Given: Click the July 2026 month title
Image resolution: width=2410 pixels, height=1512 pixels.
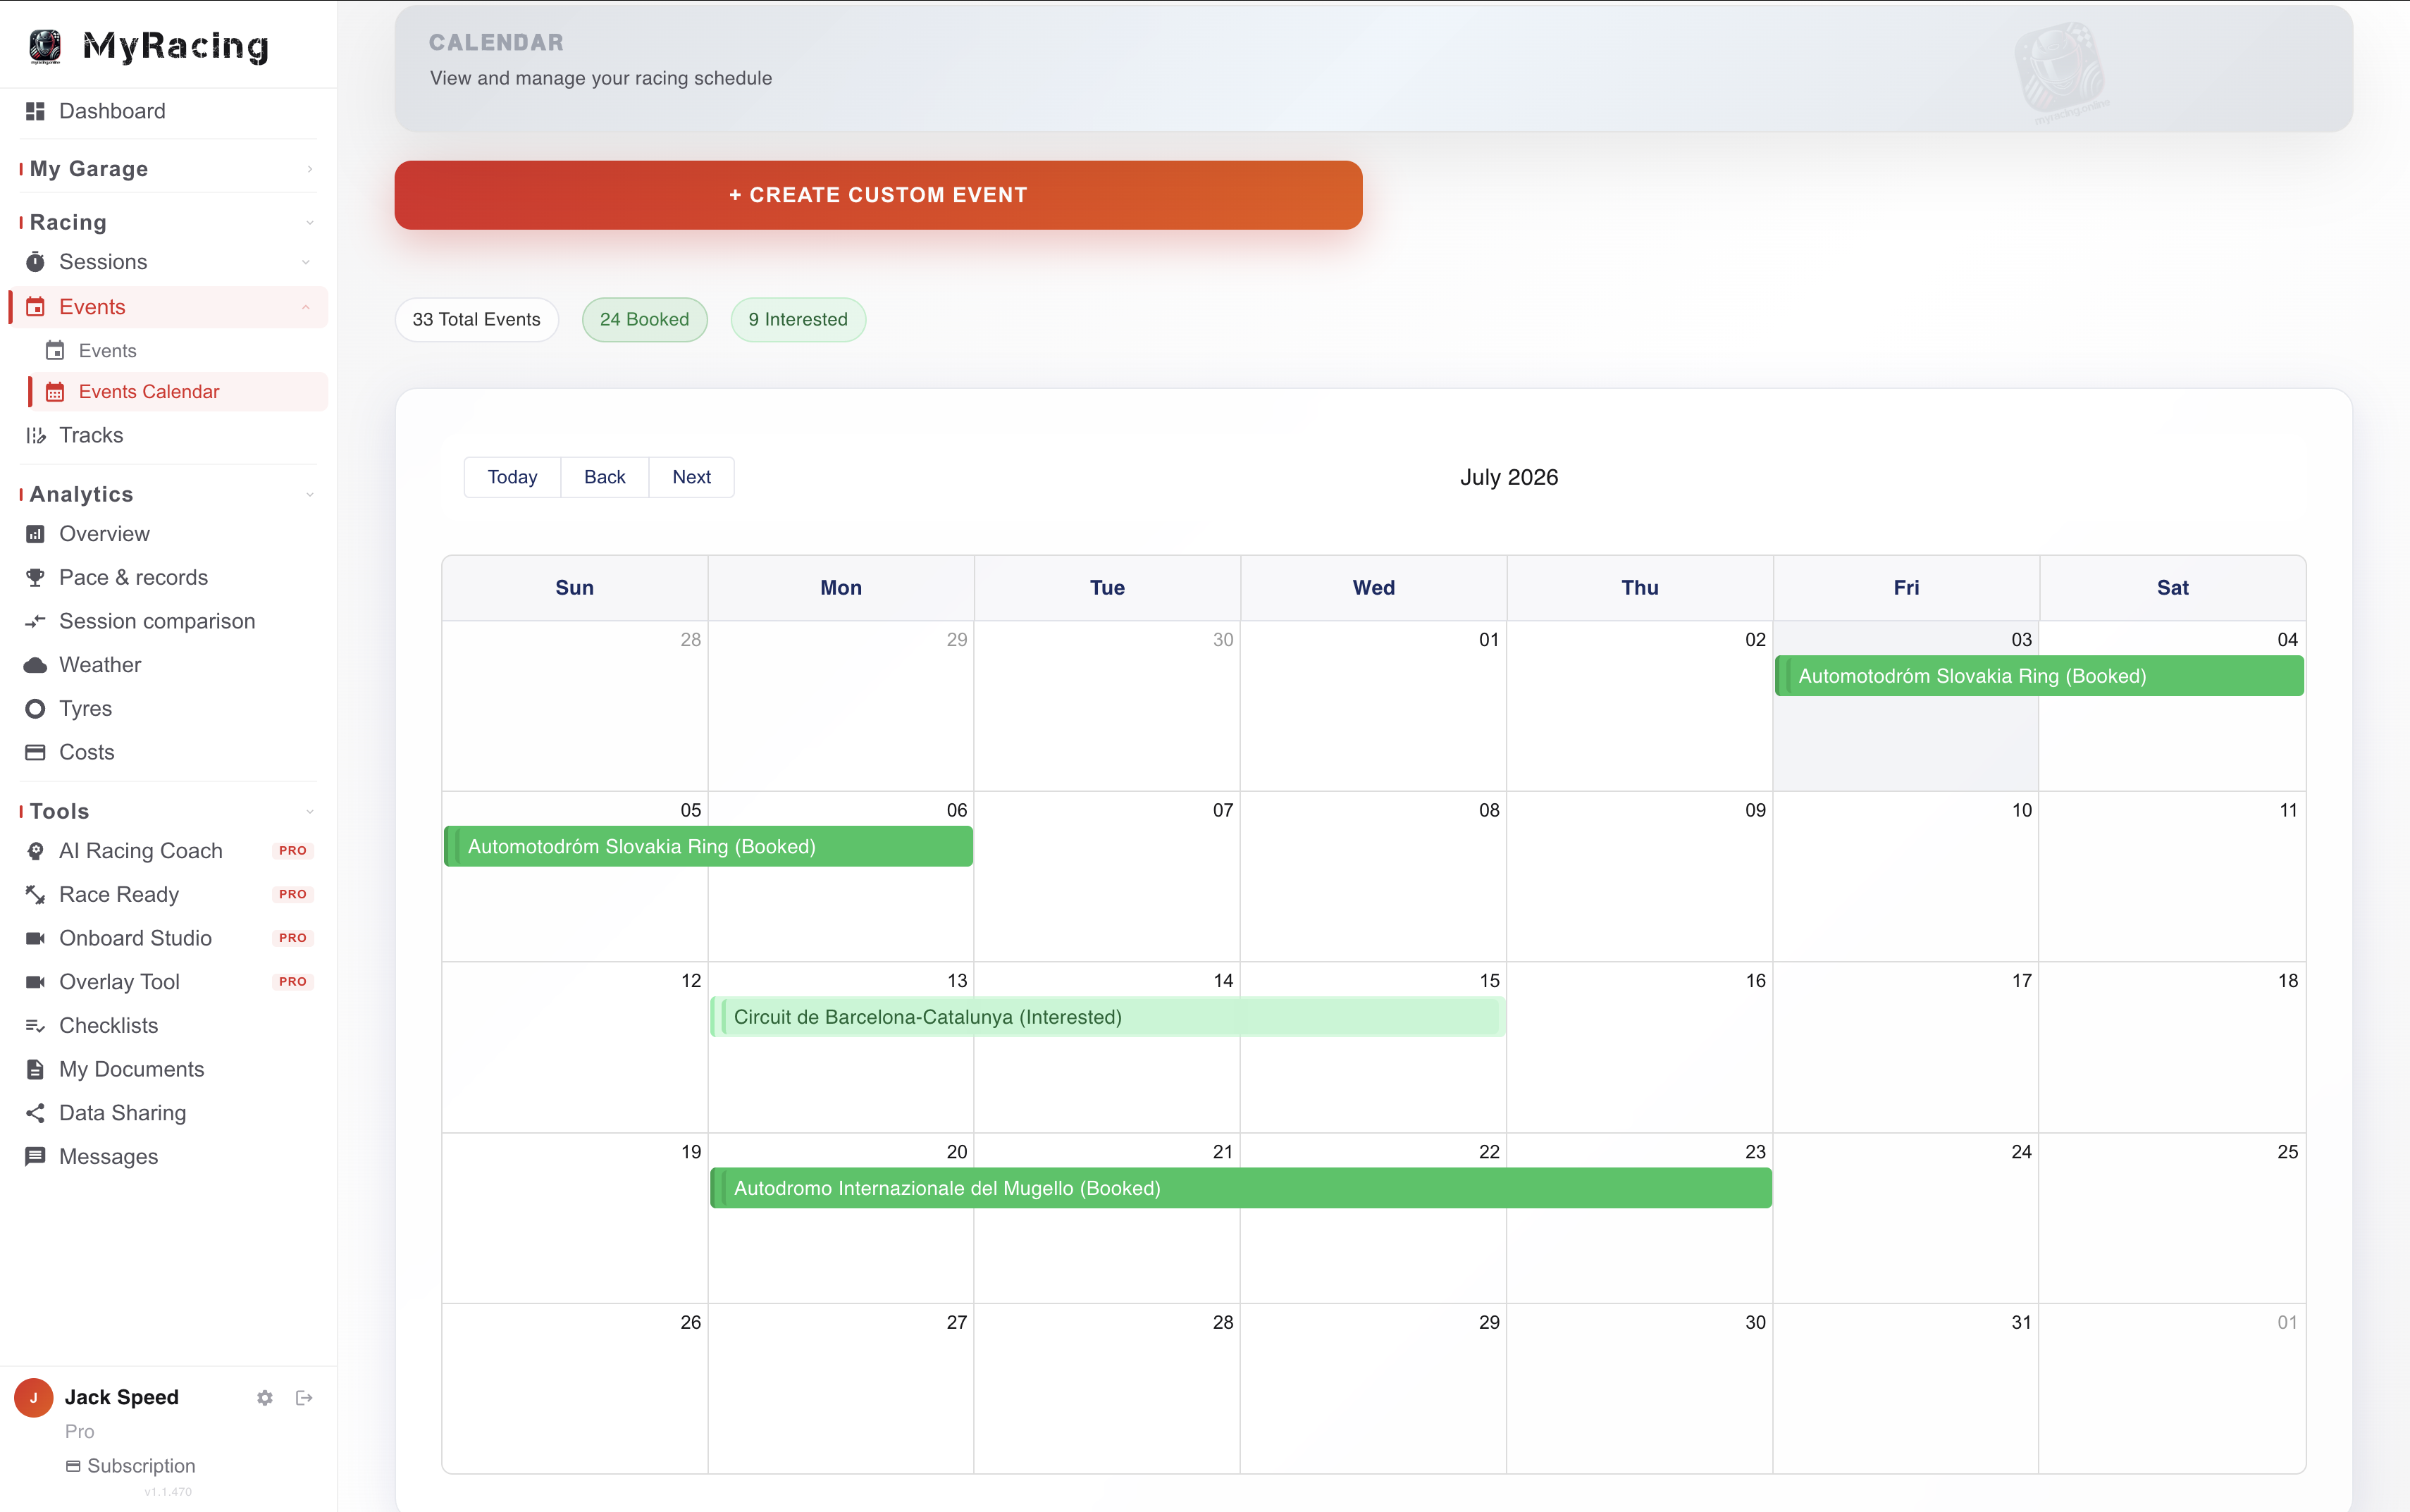Looking at the screenshot, I should coord(1508,477).
